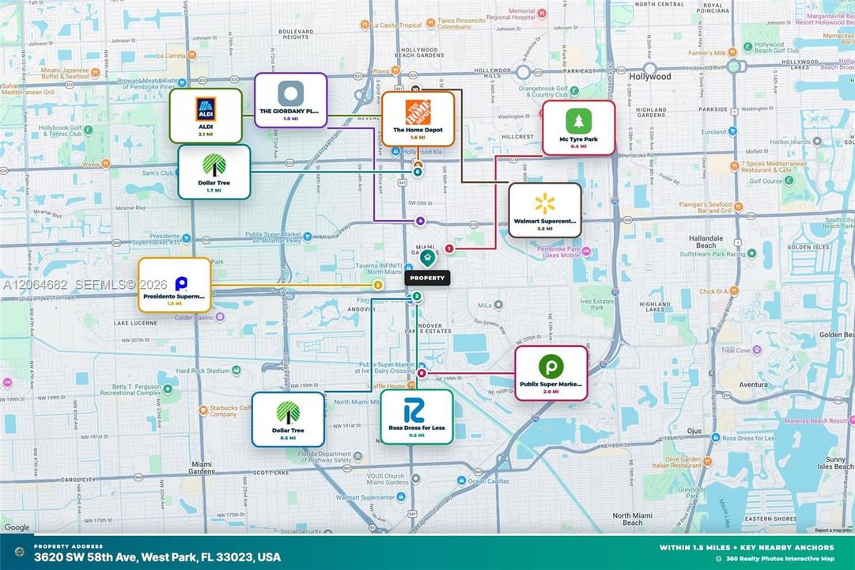The height and width of the screenshot is (570, 855).
Task: Click the MiLa map pin
Action: (497, 306)
